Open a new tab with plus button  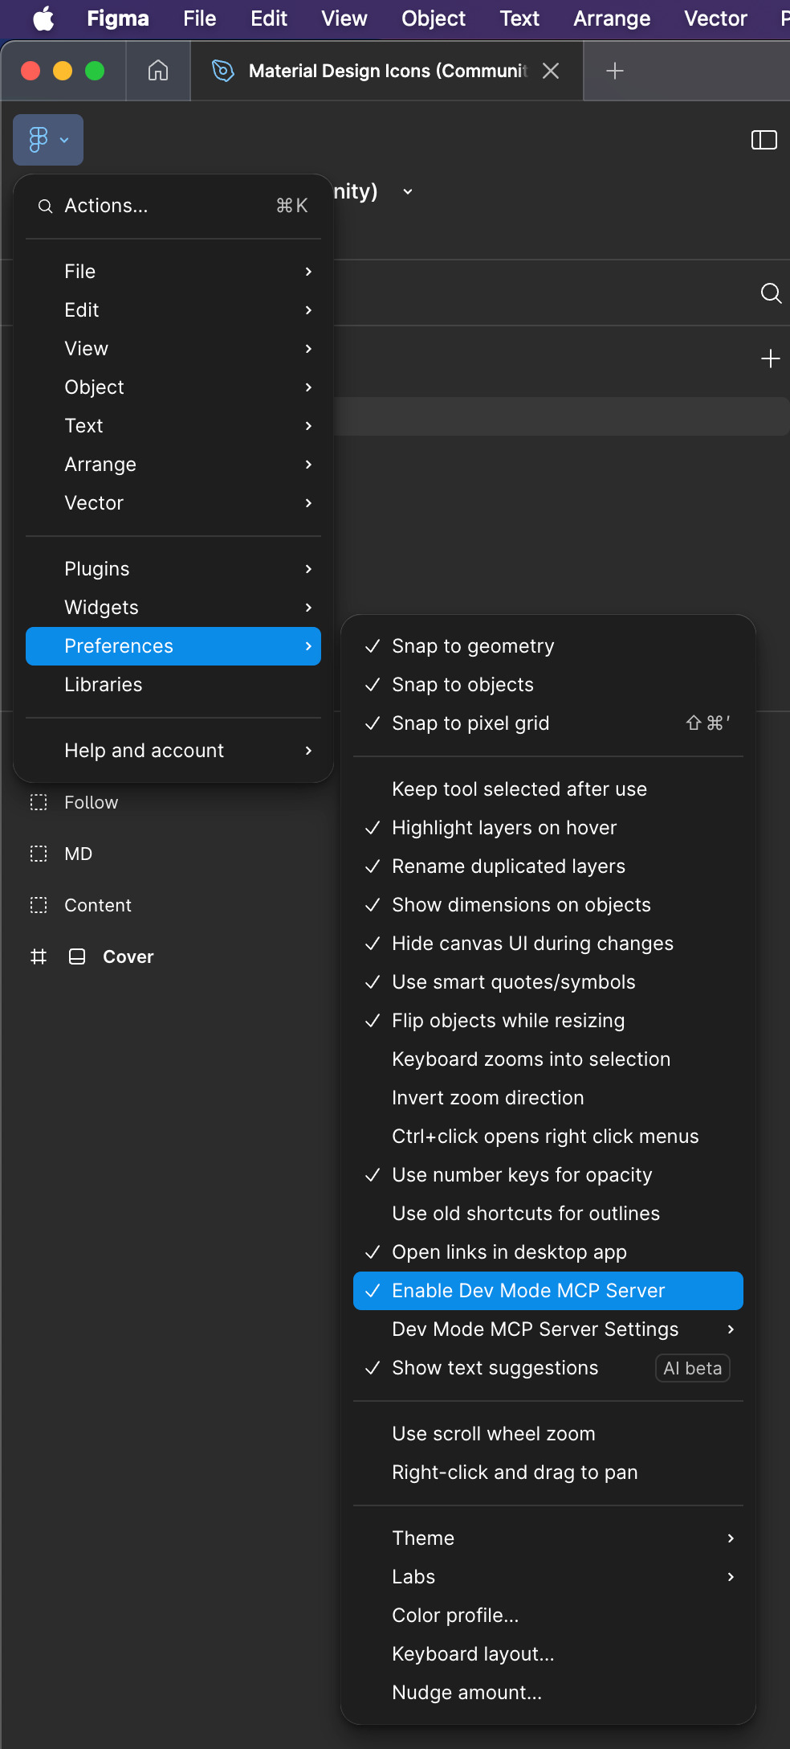615,71
